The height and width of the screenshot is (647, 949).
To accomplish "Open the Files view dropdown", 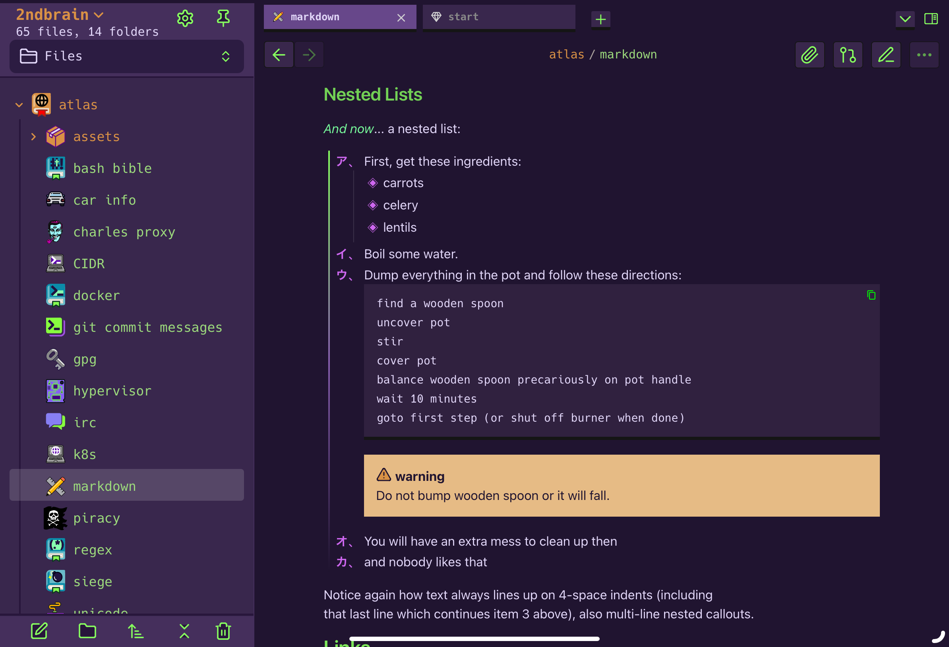I will tap(127, 56).
